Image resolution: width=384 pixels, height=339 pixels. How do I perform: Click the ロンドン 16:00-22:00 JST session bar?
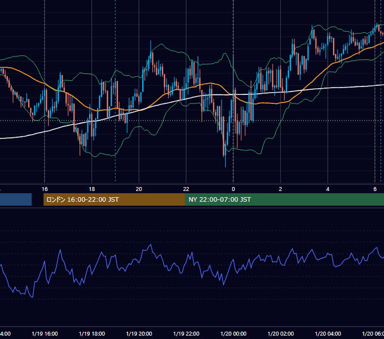pos(114,199)
